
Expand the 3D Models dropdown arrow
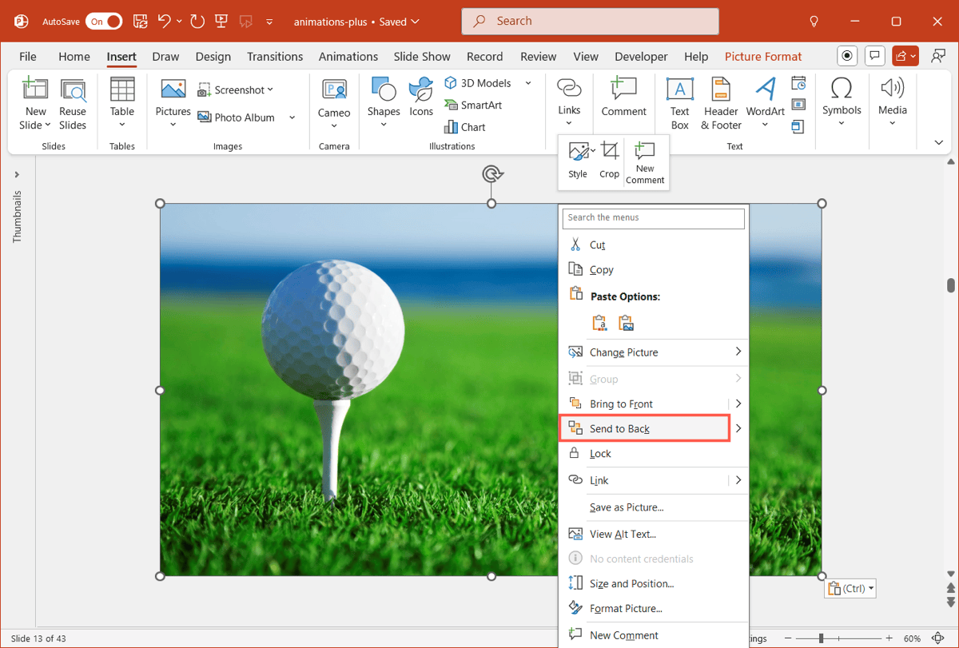click(x=528, y=83)
